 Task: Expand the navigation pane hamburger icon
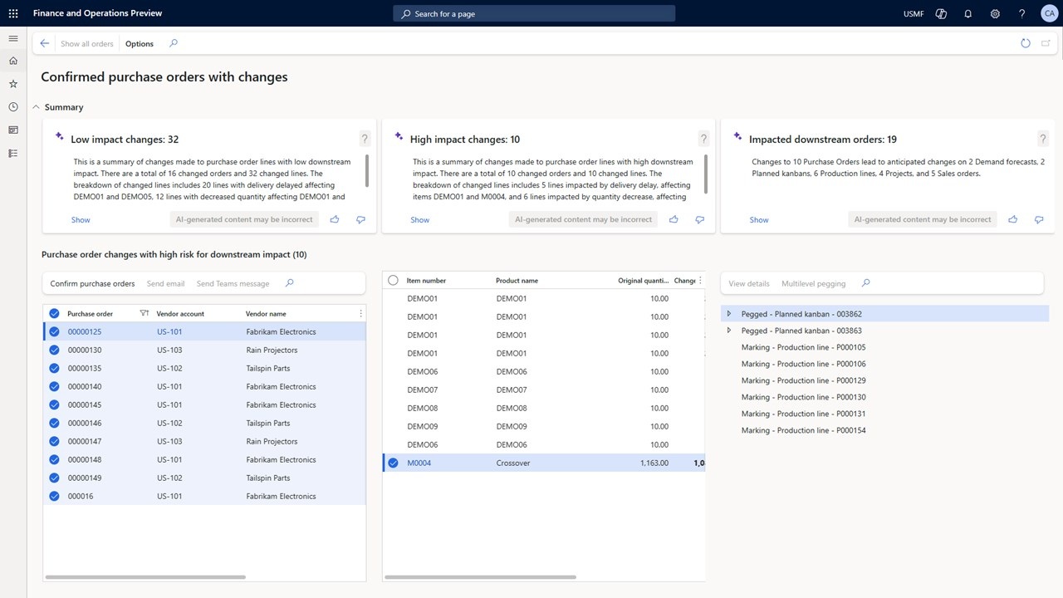(13, 38)
